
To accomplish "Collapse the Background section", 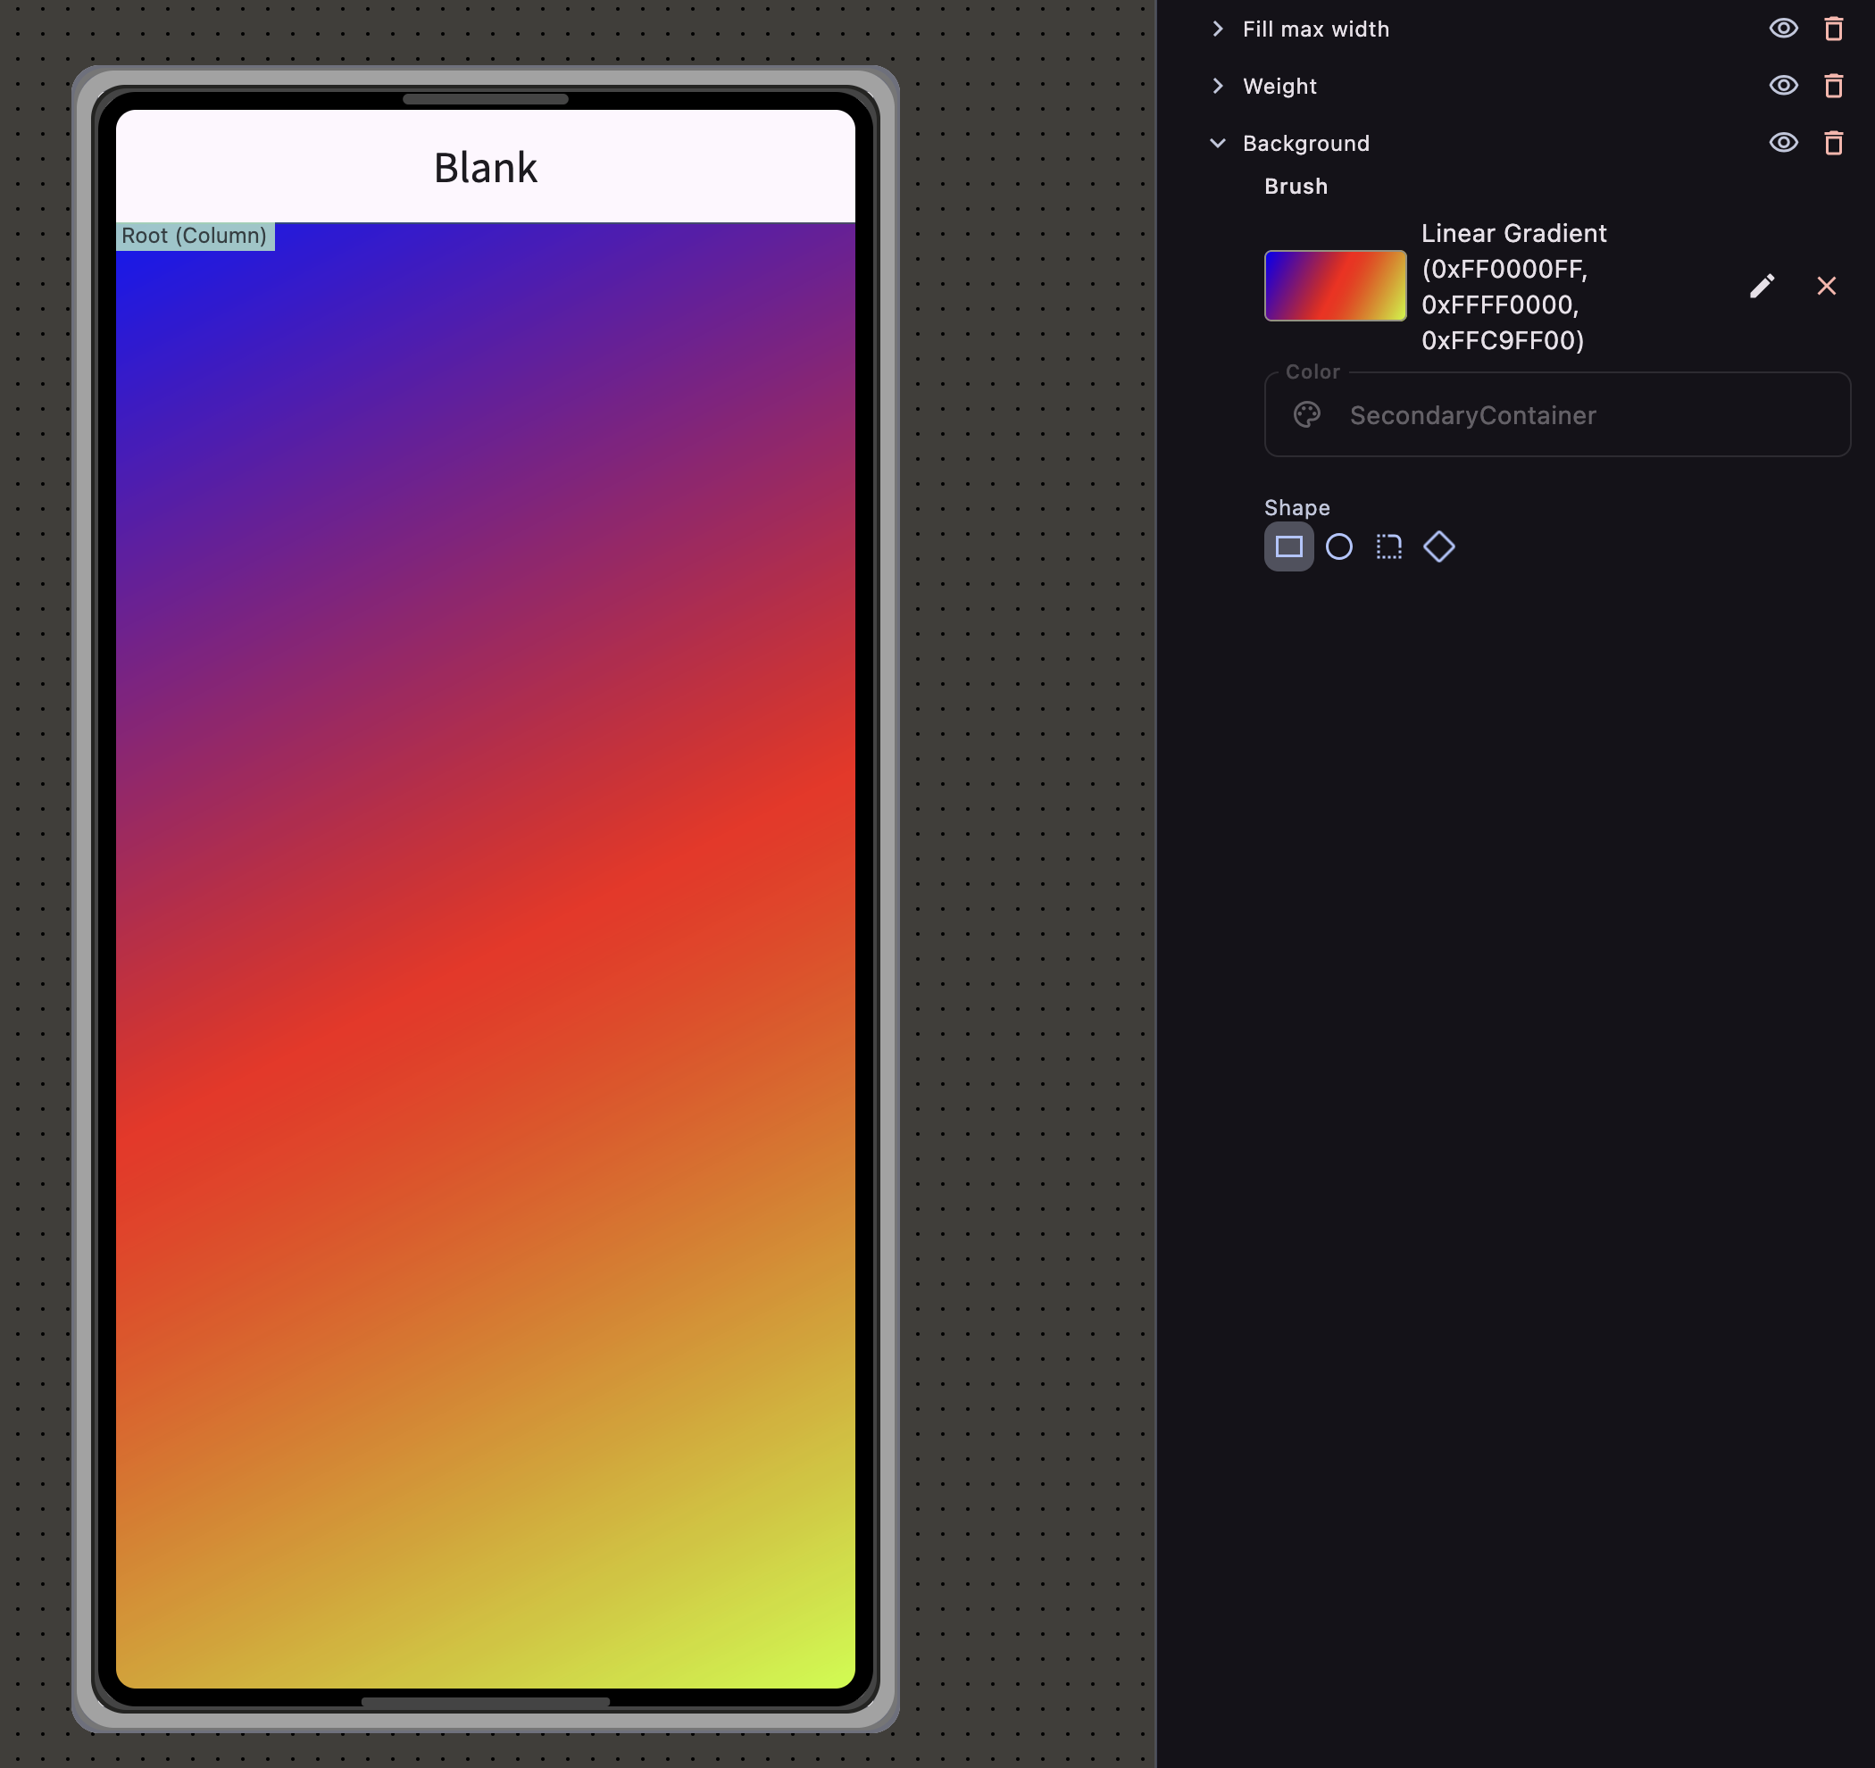I will click(x=1218, y=144).
